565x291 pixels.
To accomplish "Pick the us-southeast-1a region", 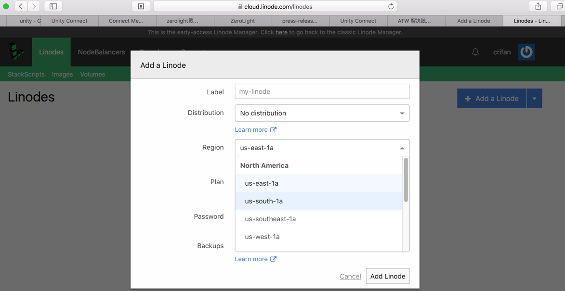I will 270,219.
